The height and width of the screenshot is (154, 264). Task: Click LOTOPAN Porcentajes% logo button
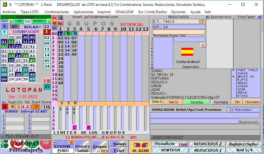click(x=26, y=147)
